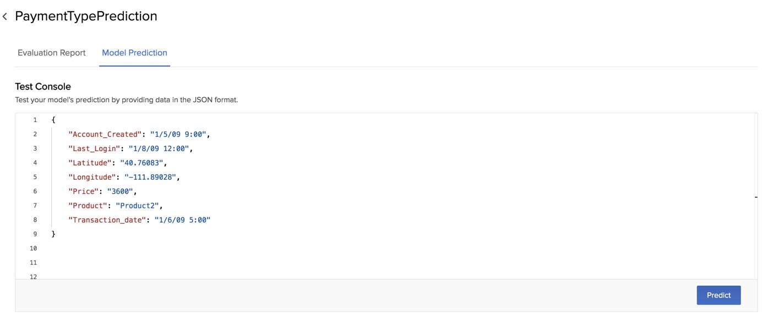Click the "1/6/09 5:00" value
This screenshot has width=768, height=322.
pyautogui.click(x=182, y=220)
